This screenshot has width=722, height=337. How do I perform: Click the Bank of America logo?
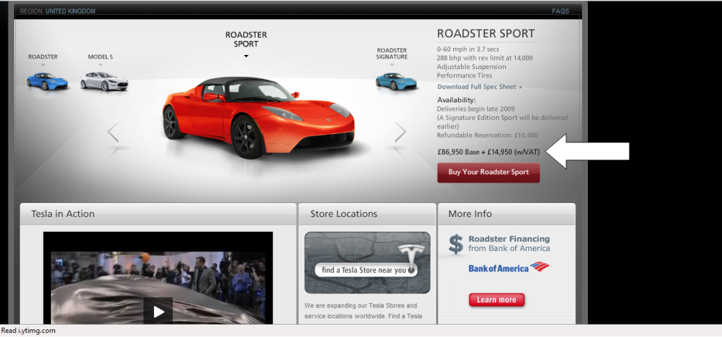point(509,267)
